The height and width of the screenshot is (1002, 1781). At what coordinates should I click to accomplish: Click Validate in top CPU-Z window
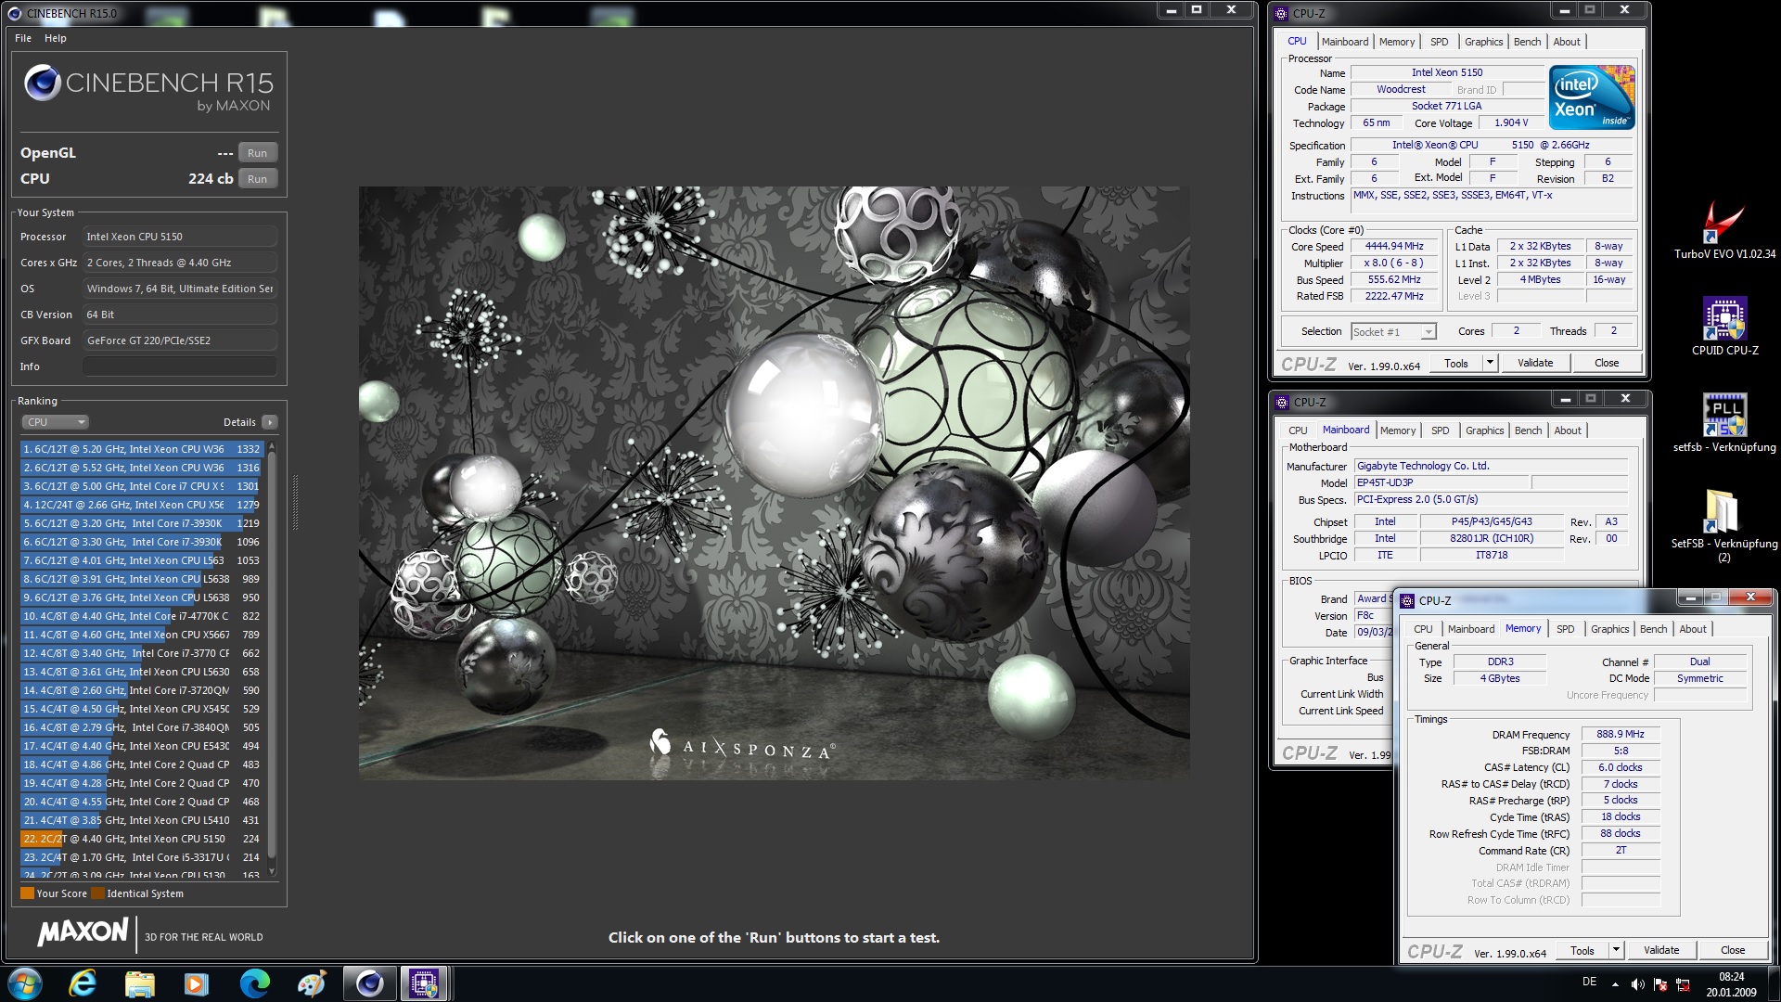1535,363
